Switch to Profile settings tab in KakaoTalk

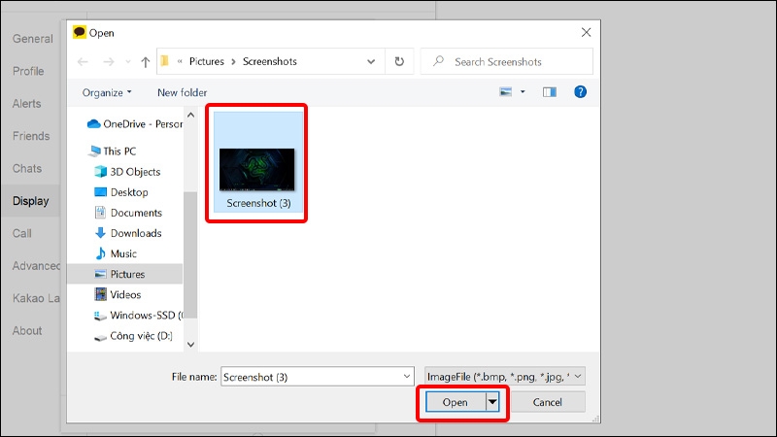coord(28,71)
